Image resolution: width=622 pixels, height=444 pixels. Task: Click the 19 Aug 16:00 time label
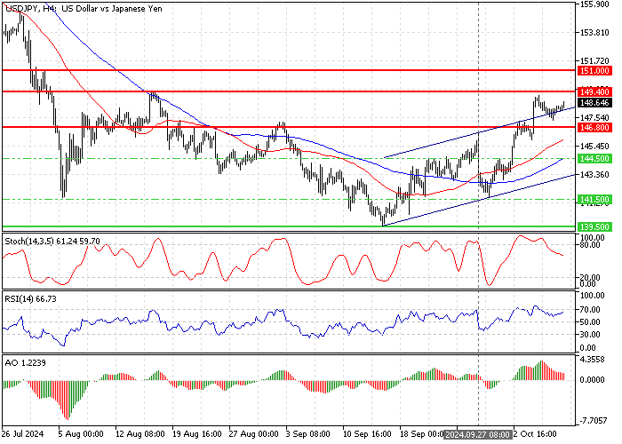point(197,434)
